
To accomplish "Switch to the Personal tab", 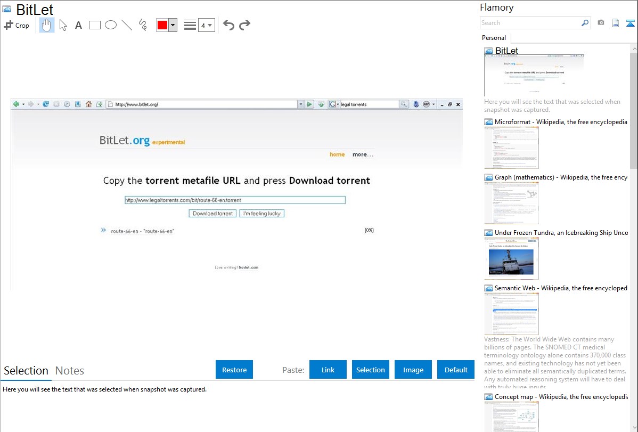I will pos(494,38).
